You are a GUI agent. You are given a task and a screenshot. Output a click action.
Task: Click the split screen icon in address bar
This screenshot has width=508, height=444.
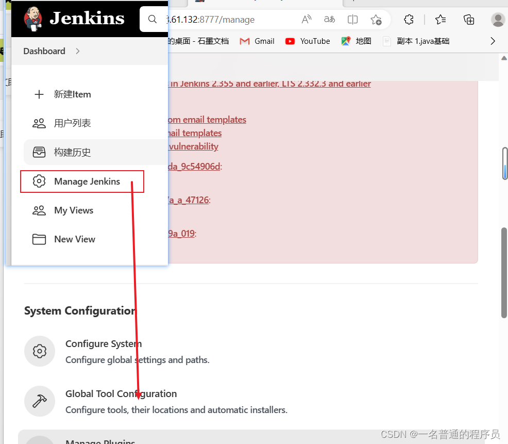pyautogui.click(x=352, y=20)
